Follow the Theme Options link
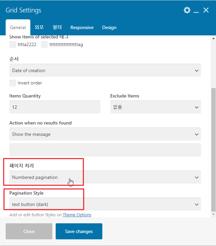 pos(77,215)
